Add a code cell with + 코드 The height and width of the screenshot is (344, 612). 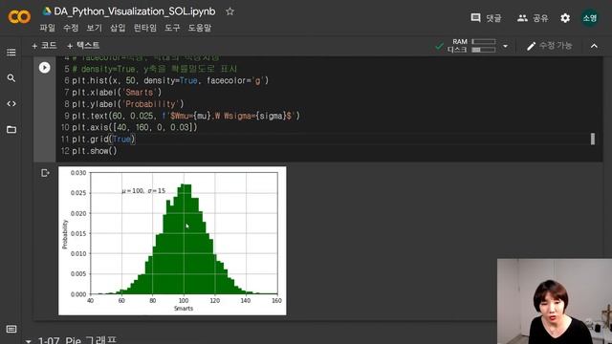[44, 46]
